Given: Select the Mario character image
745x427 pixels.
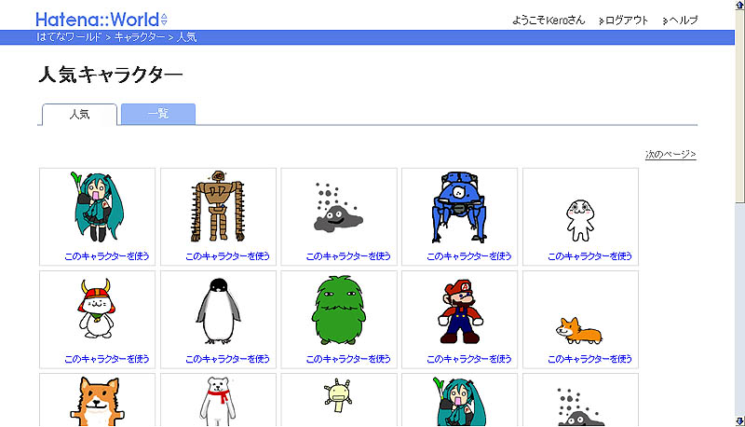Looking at the screenshot, I should pyautogui.click(x=460, y=311).
